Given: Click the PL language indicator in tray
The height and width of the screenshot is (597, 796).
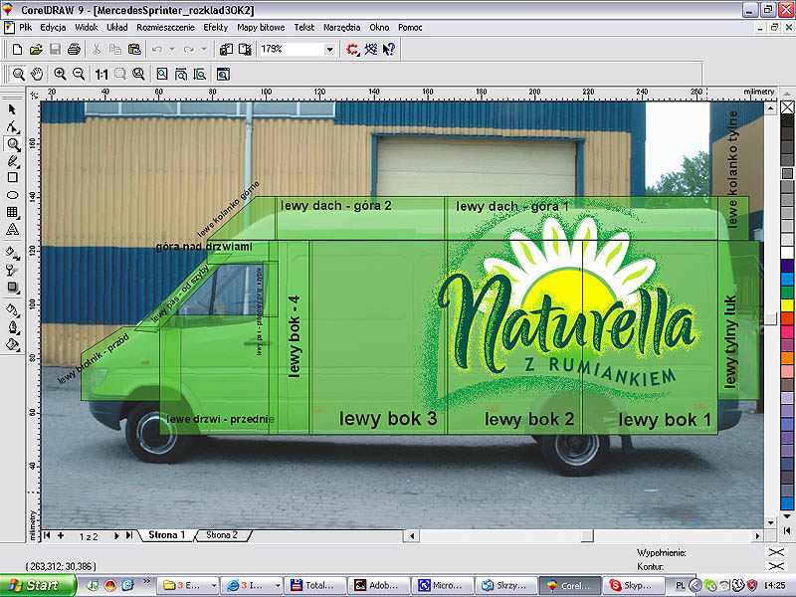Looking at the screenshot, I should [681, 586].
